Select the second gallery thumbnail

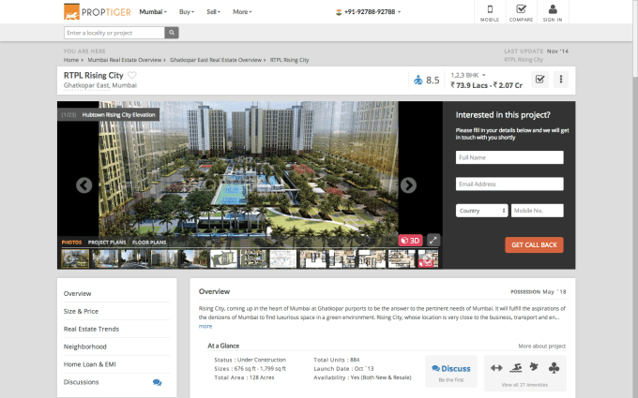click(x=105, y=258)
